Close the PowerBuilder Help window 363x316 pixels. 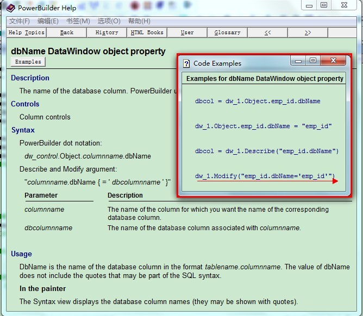(x=344, y=5)
